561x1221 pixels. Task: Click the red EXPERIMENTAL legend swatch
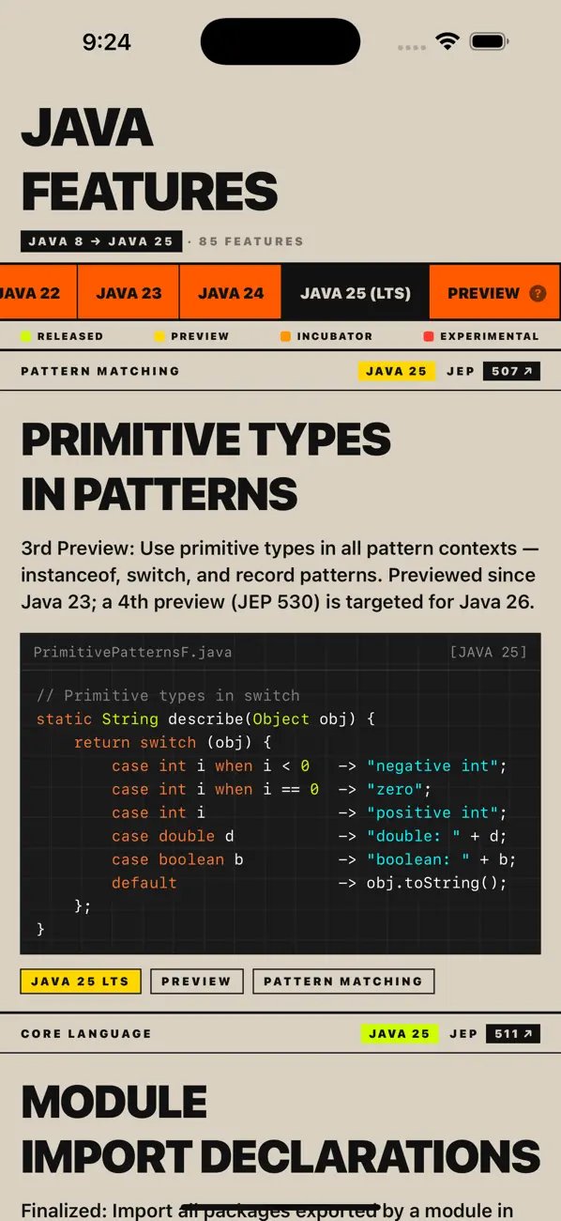(x=429, y=336)
